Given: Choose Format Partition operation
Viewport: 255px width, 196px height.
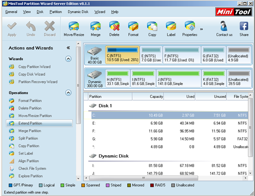Looking at the screenshot, I should click(x=30, y=101).
